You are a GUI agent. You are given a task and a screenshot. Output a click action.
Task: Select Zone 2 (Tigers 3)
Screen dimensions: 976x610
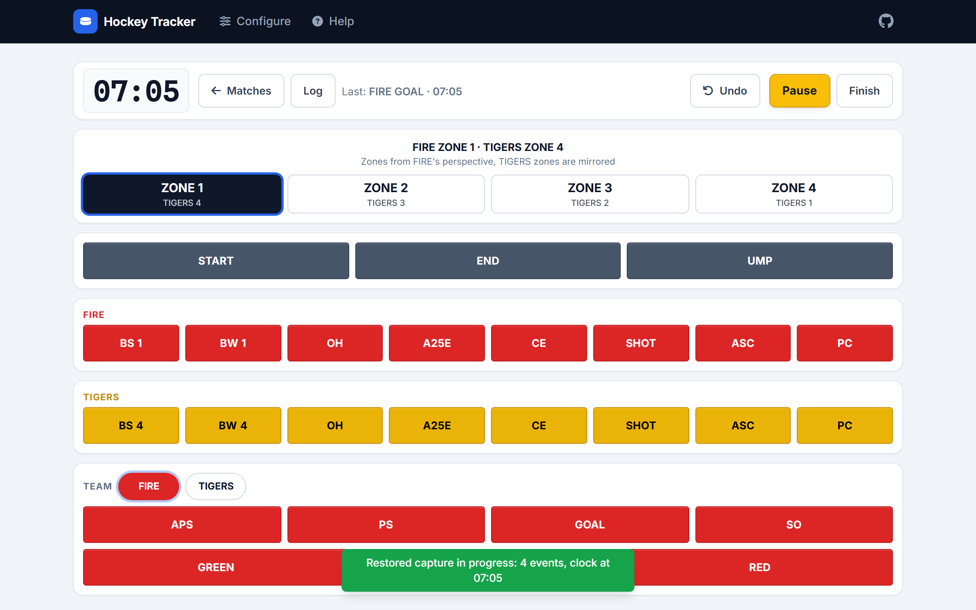[x=386, y=194]
